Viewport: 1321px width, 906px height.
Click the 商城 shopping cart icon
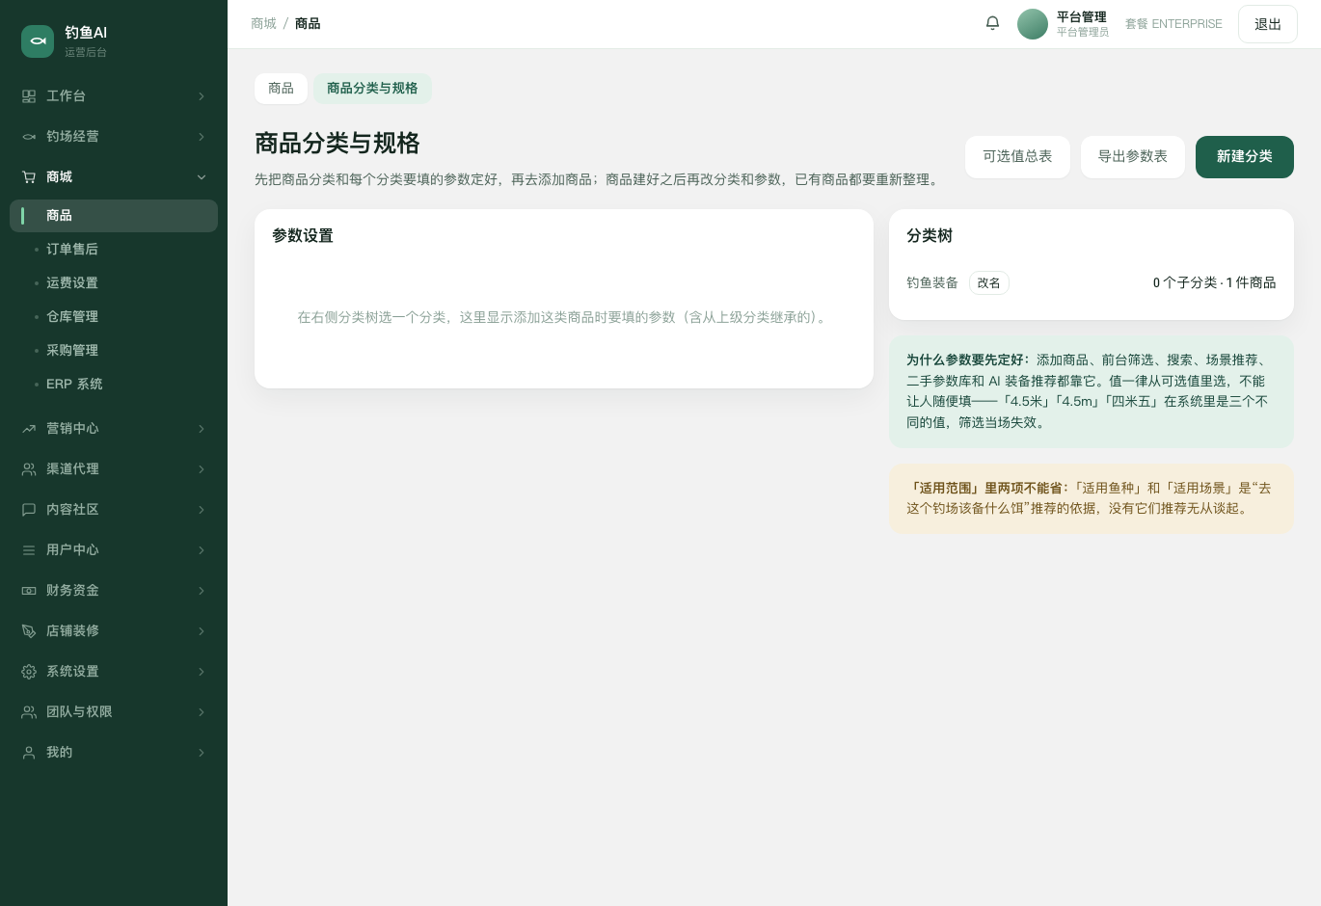[x=29, y=177]
